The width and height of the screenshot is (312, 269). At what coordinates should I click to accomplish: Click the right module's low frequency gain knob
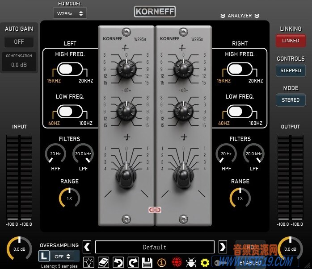tap(183, 111)
